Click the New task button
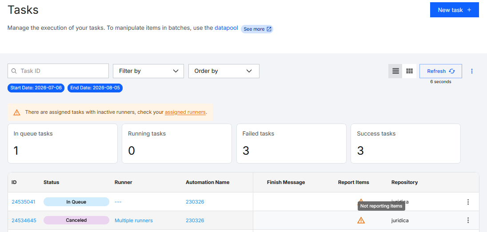Viewport: 487px width, 232px height. pos(454,10)
